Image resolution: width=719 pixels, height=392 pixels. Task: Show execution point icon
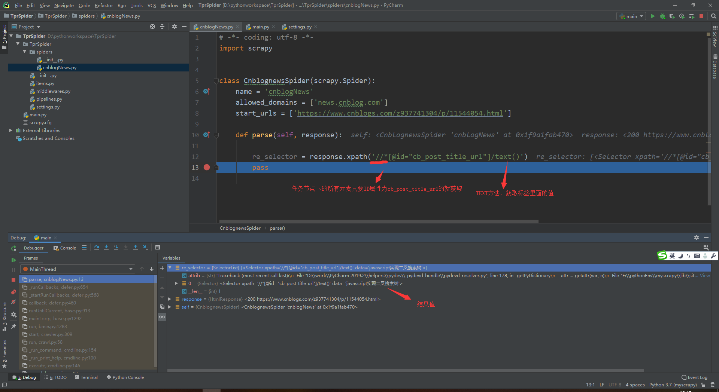[84, 248]
